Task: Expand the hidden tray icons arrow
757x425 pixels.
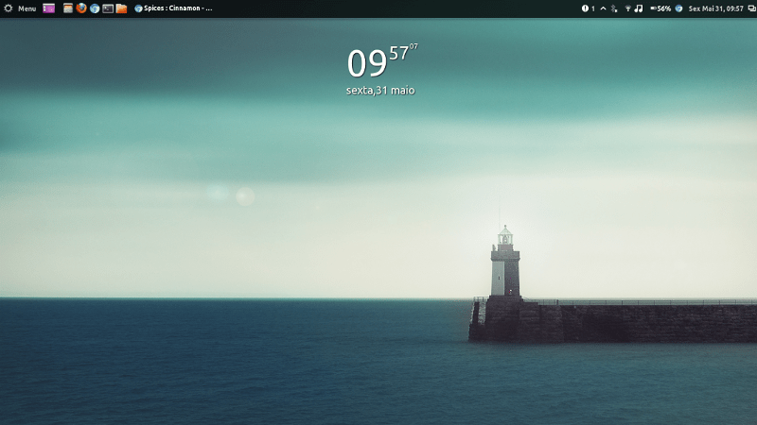Action: pos(603,8)
